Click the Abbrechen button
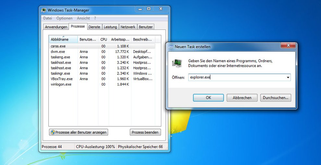The image size is (321, 165). [242, 98]
